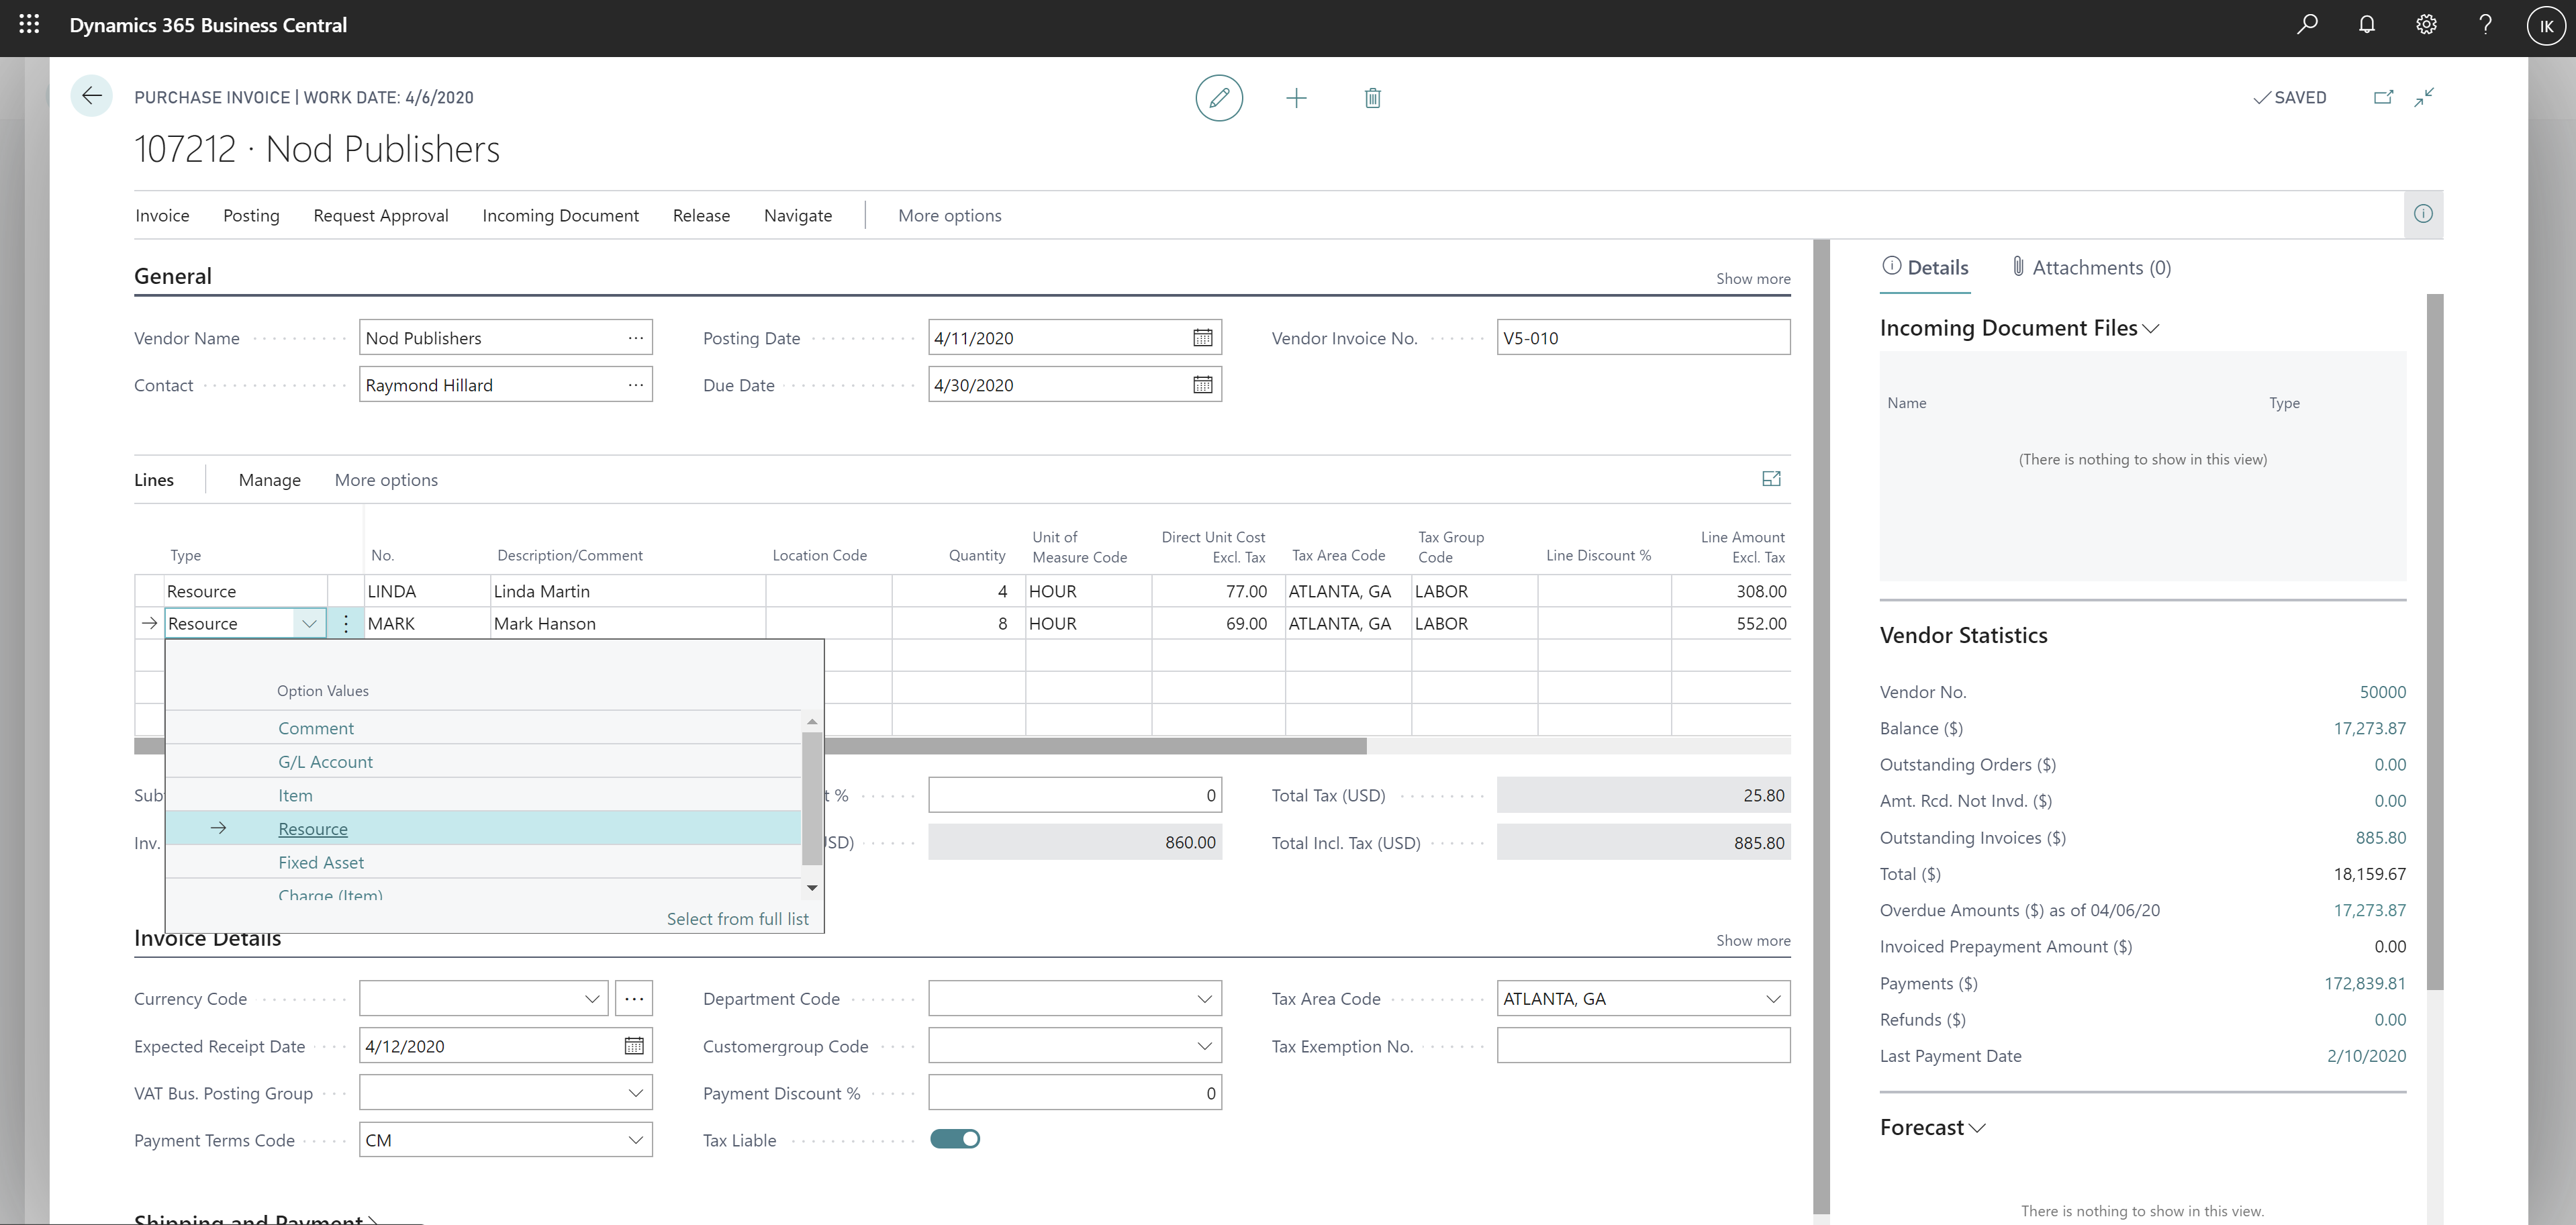The width and height of the screenshot is (2576, 1225).
Task: Click the Request Approval tab
Action: 379,215
